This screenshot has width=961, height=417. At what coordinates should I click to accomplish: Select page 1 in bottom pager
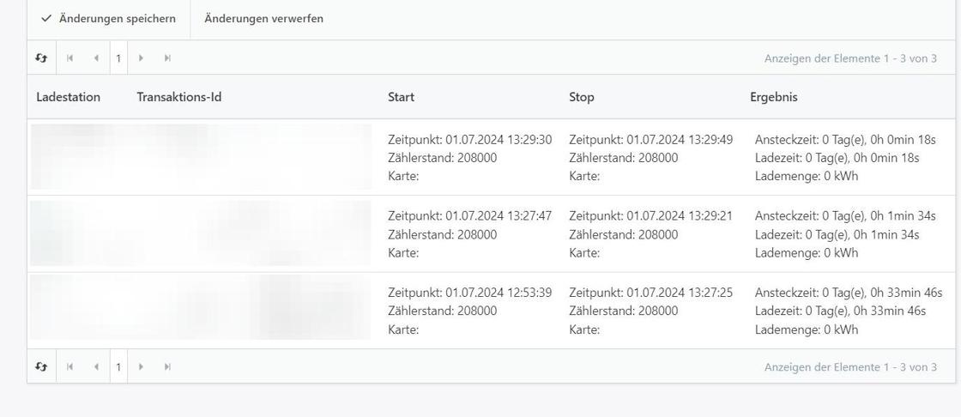[118, 366]
